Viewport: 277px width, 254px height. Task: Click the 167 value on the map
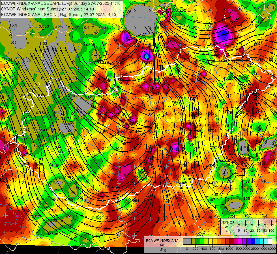231,199
